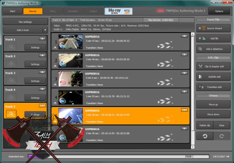
Task: Remove Track 1 with its X button
Action: 42,38
